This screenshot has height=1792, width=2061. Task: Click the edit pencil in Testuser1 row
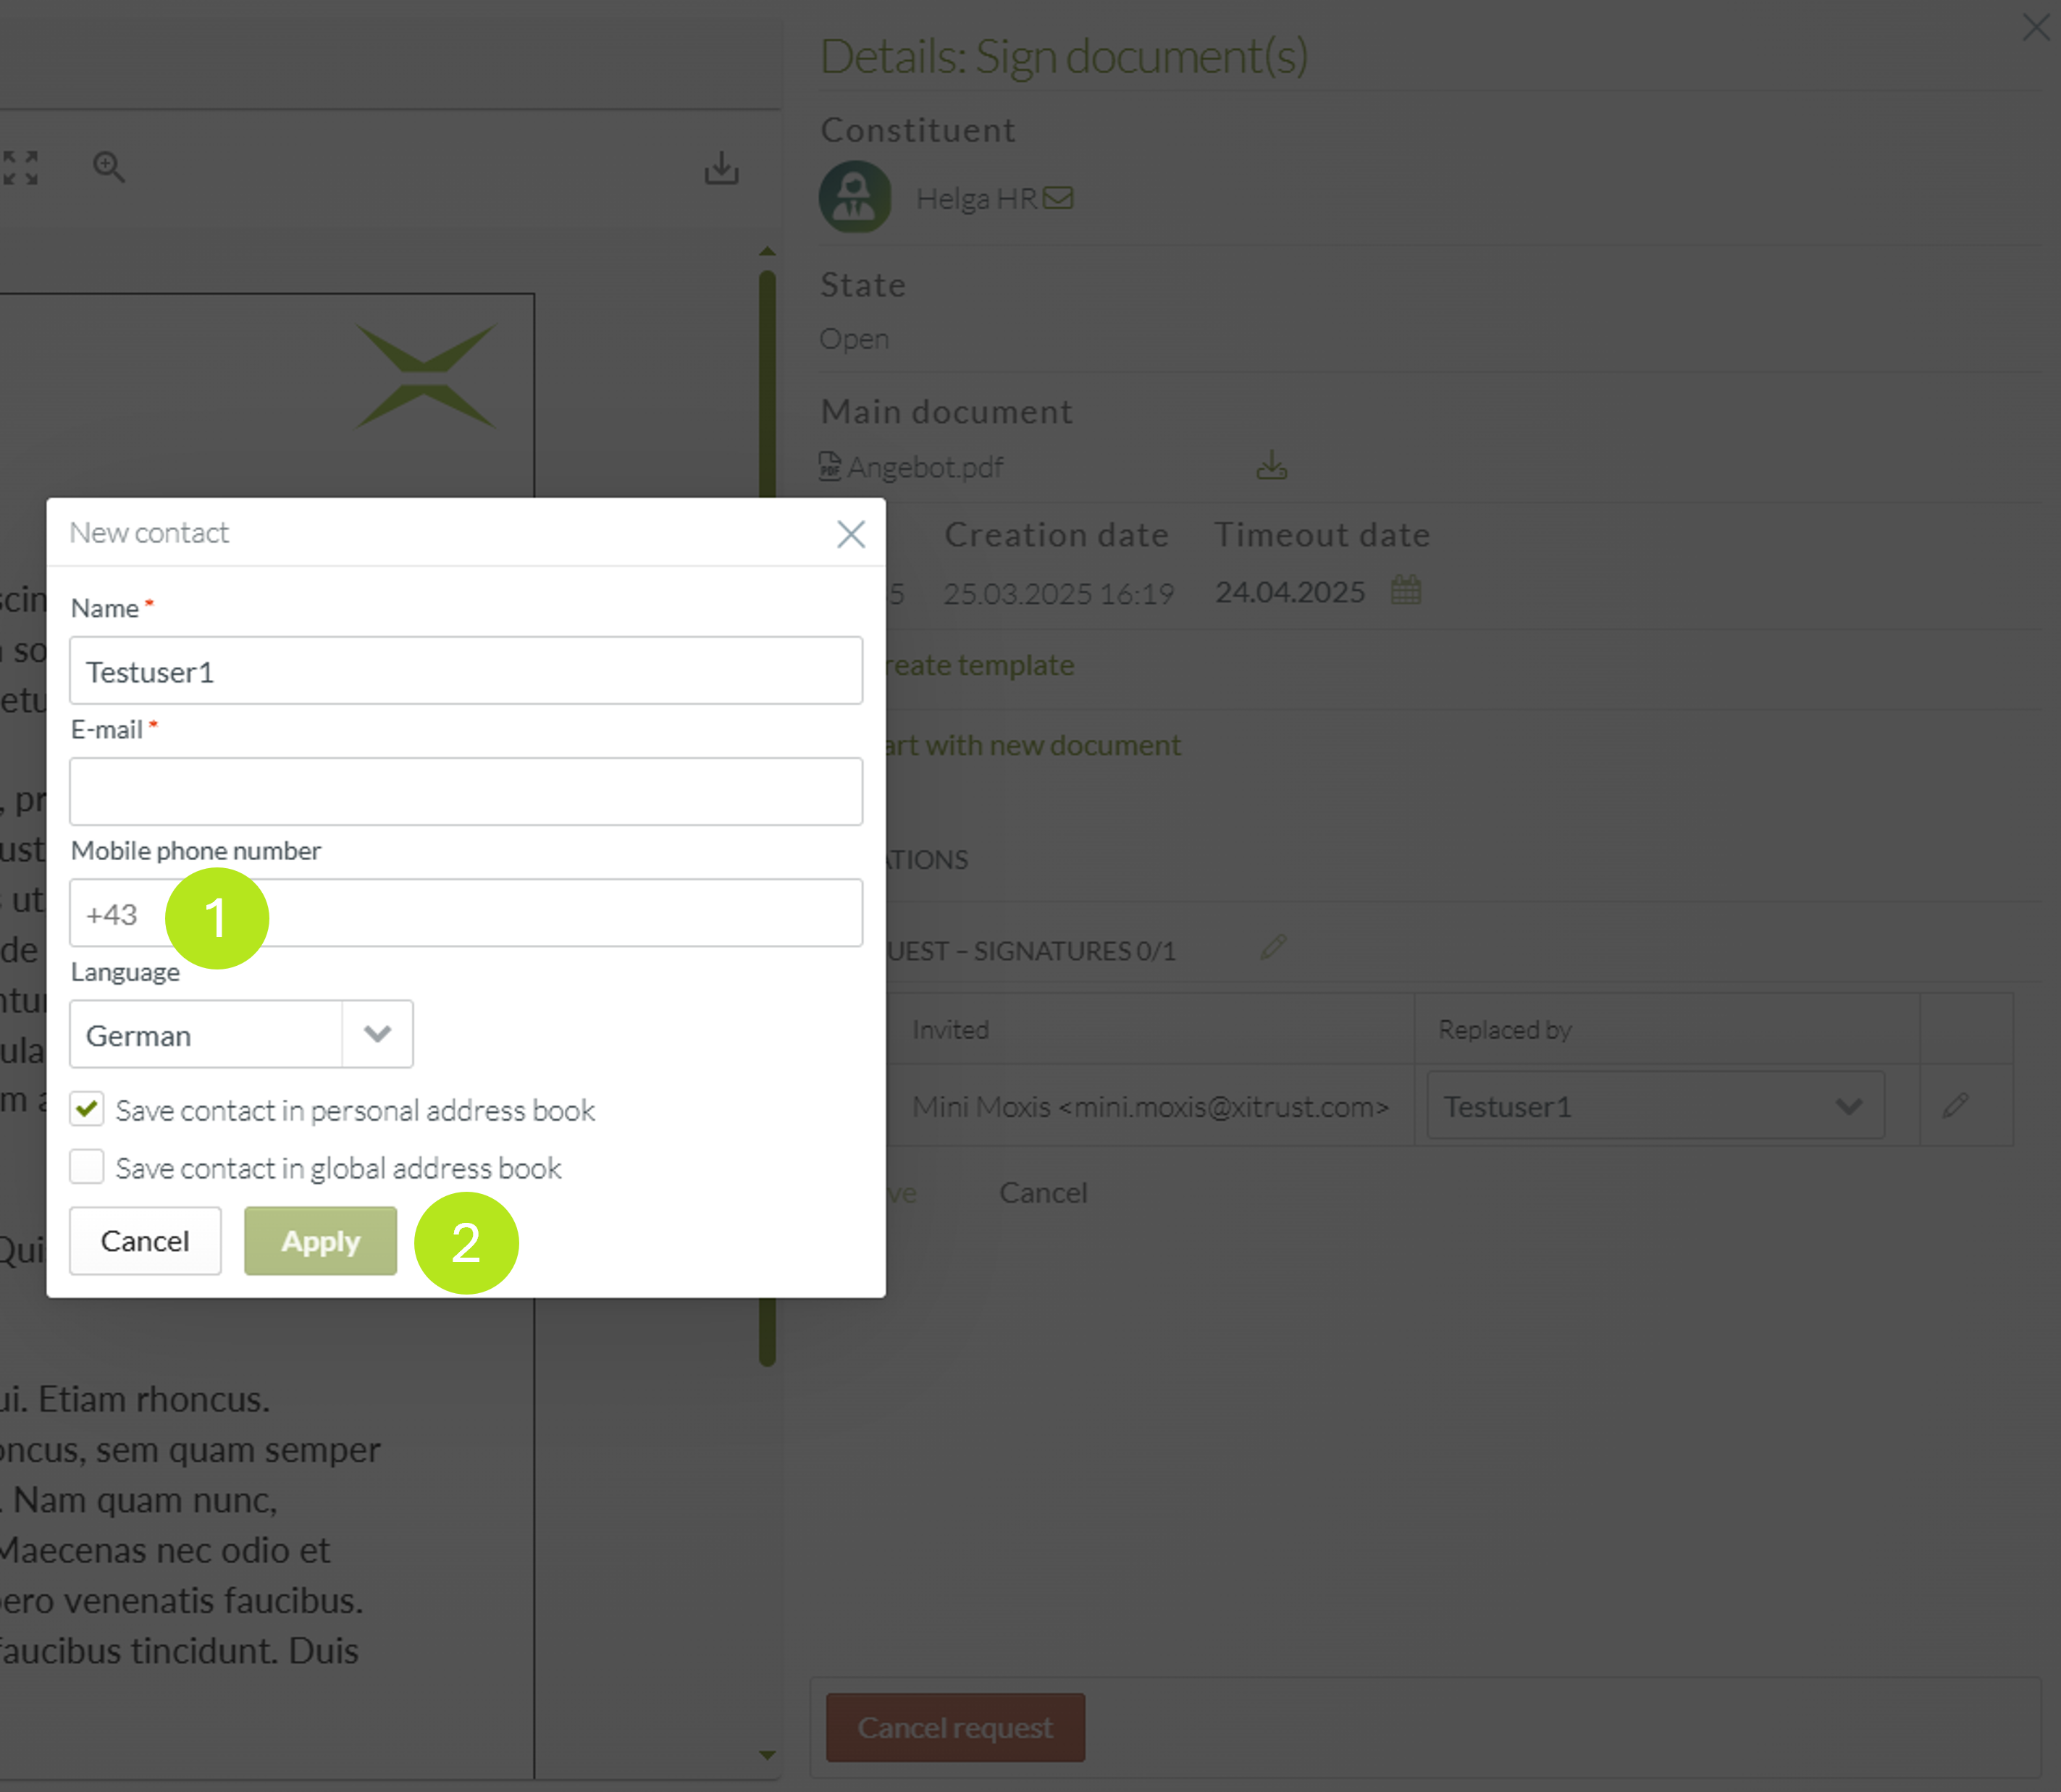1955,1106
